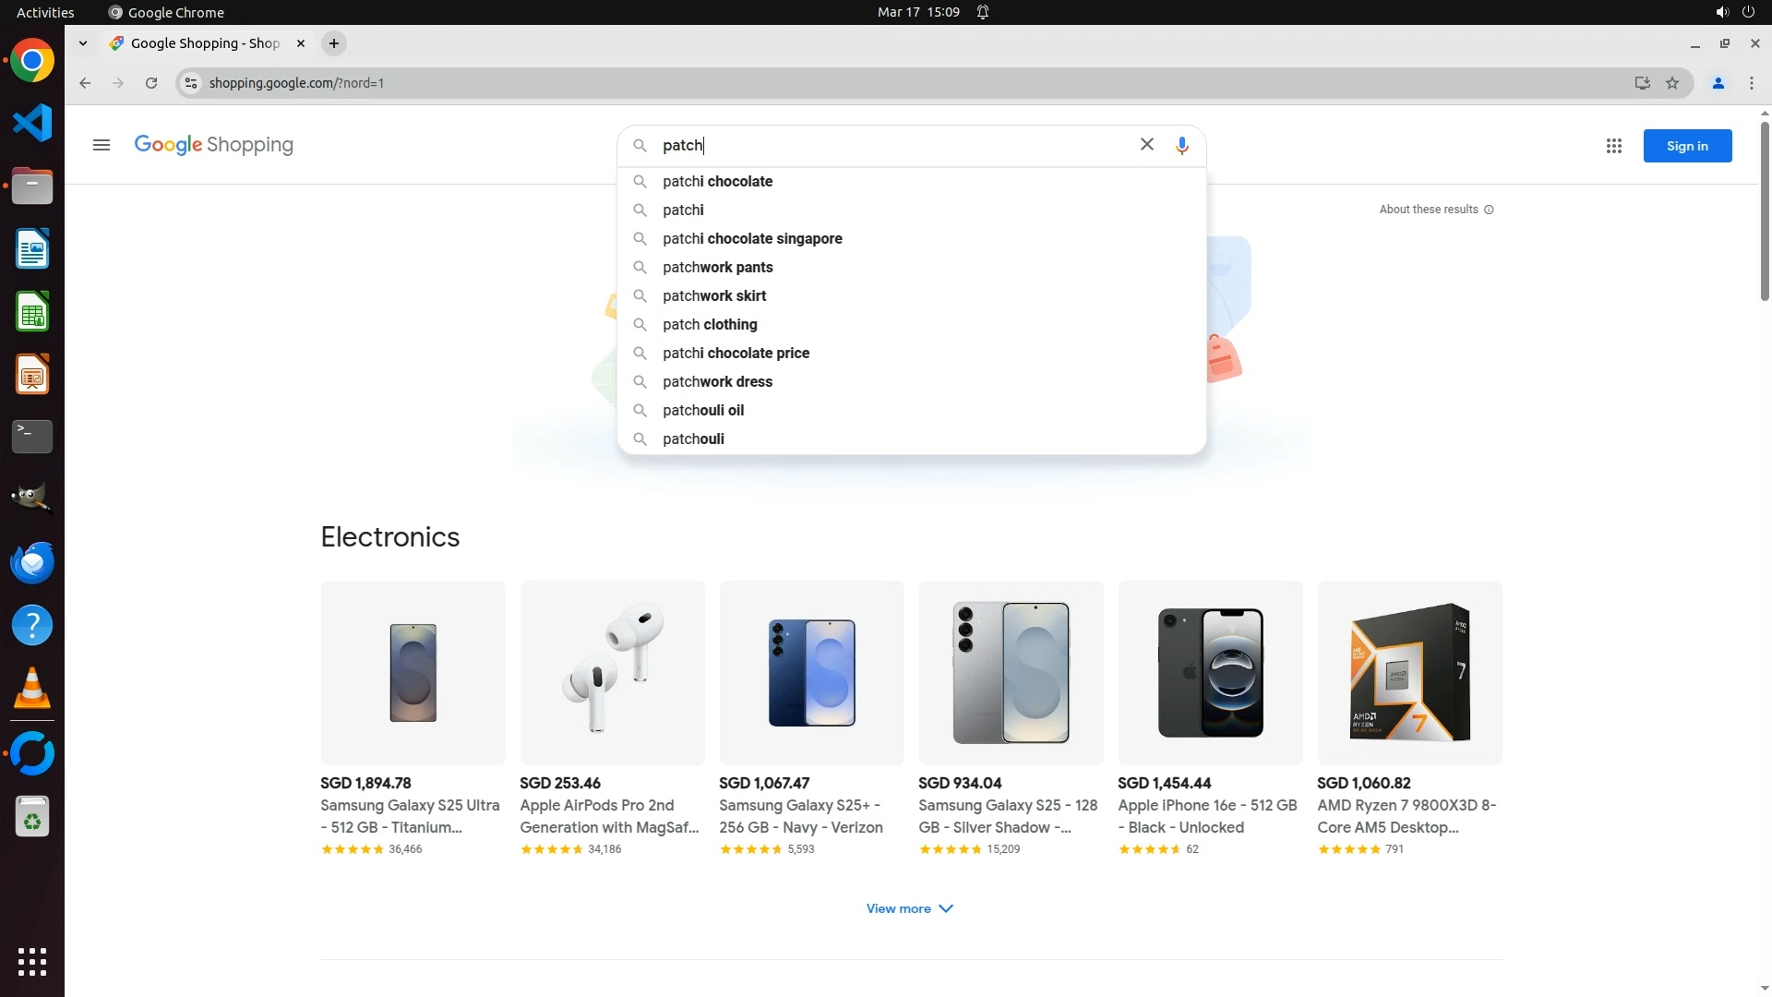Open Apple AirPods Pro 2nd Generation listing
This screenshot has width=1772, height=997.
coord(609,816)
